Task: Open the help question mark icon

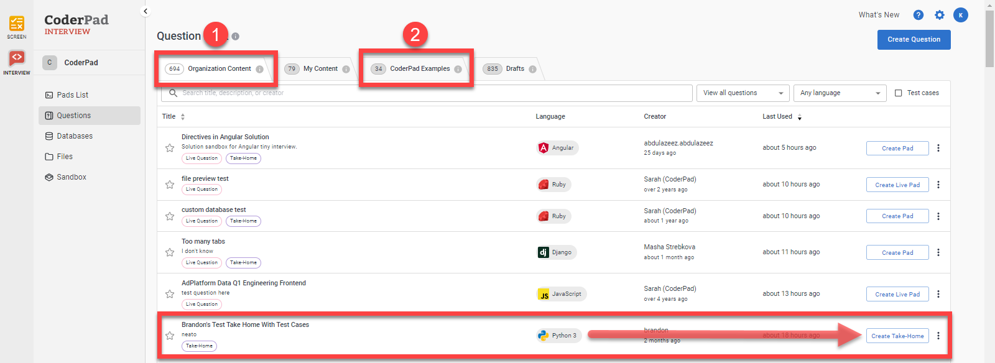Action: coord(918,15)
